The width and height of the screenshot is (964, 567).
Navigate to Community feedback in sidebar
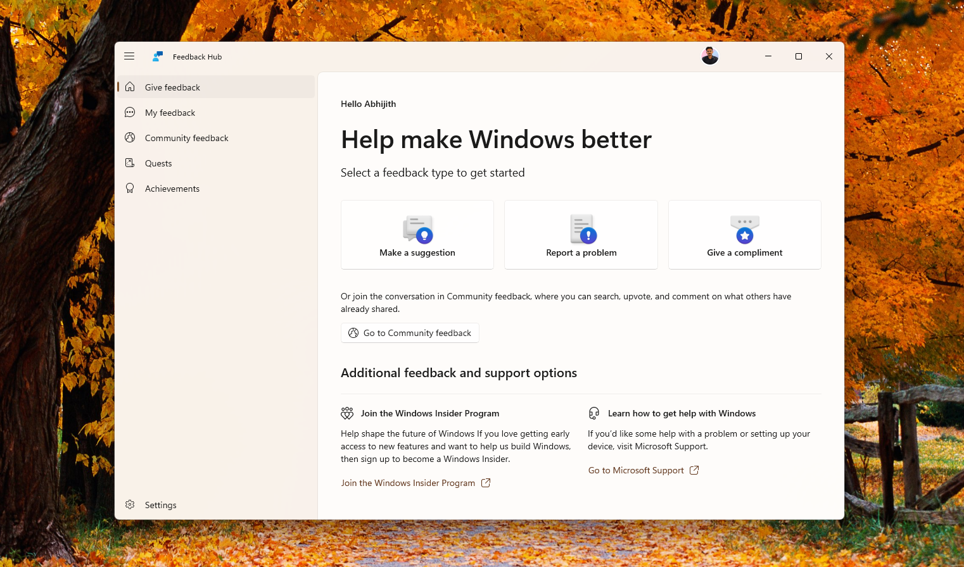click(x=216, y=137)
